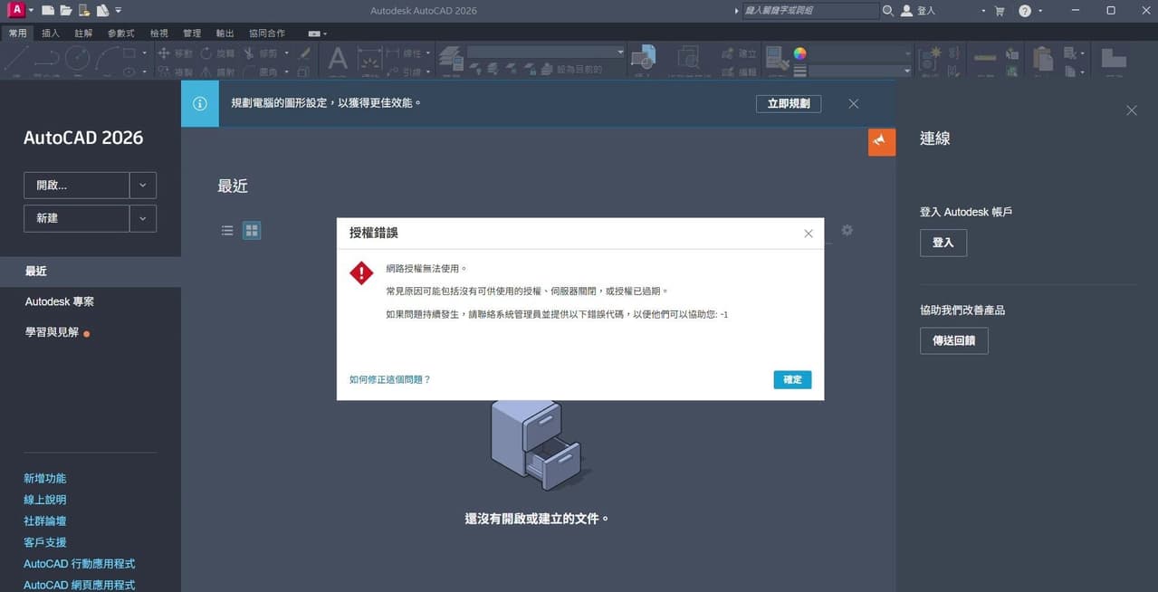Open the object color wheel in the ribbon
This screenshot has height=592, width=1158.
(799, 53)
